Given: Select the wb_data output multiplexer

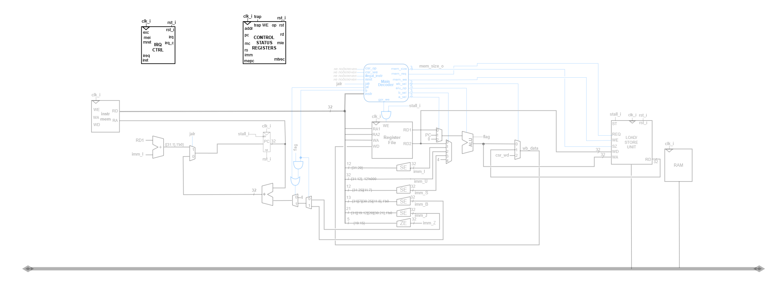Looking at the screenshot, I should pyautogui.click(x=517, y=150).
